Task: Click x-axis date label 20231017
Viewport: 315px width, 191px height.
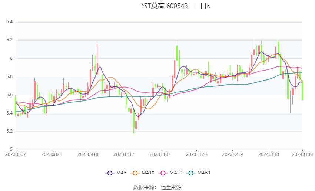Action: [x=124, y=154]
